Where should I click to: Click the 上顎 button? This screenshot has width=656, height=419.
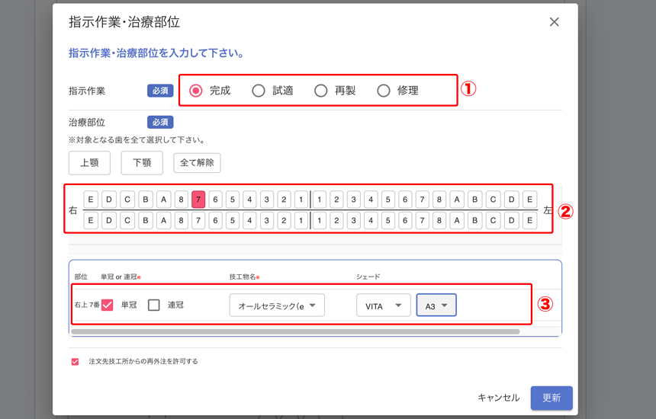89,162
